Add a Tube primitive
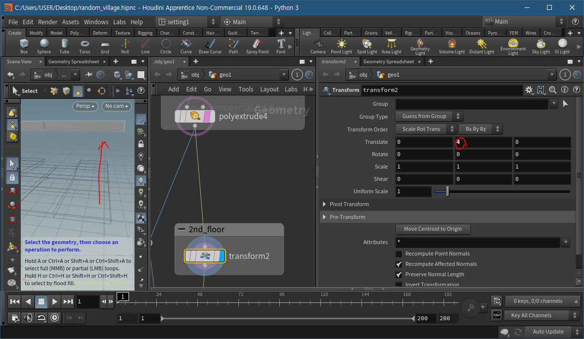Viewport: 584px width, 339px height. click(x=64, y=46)
